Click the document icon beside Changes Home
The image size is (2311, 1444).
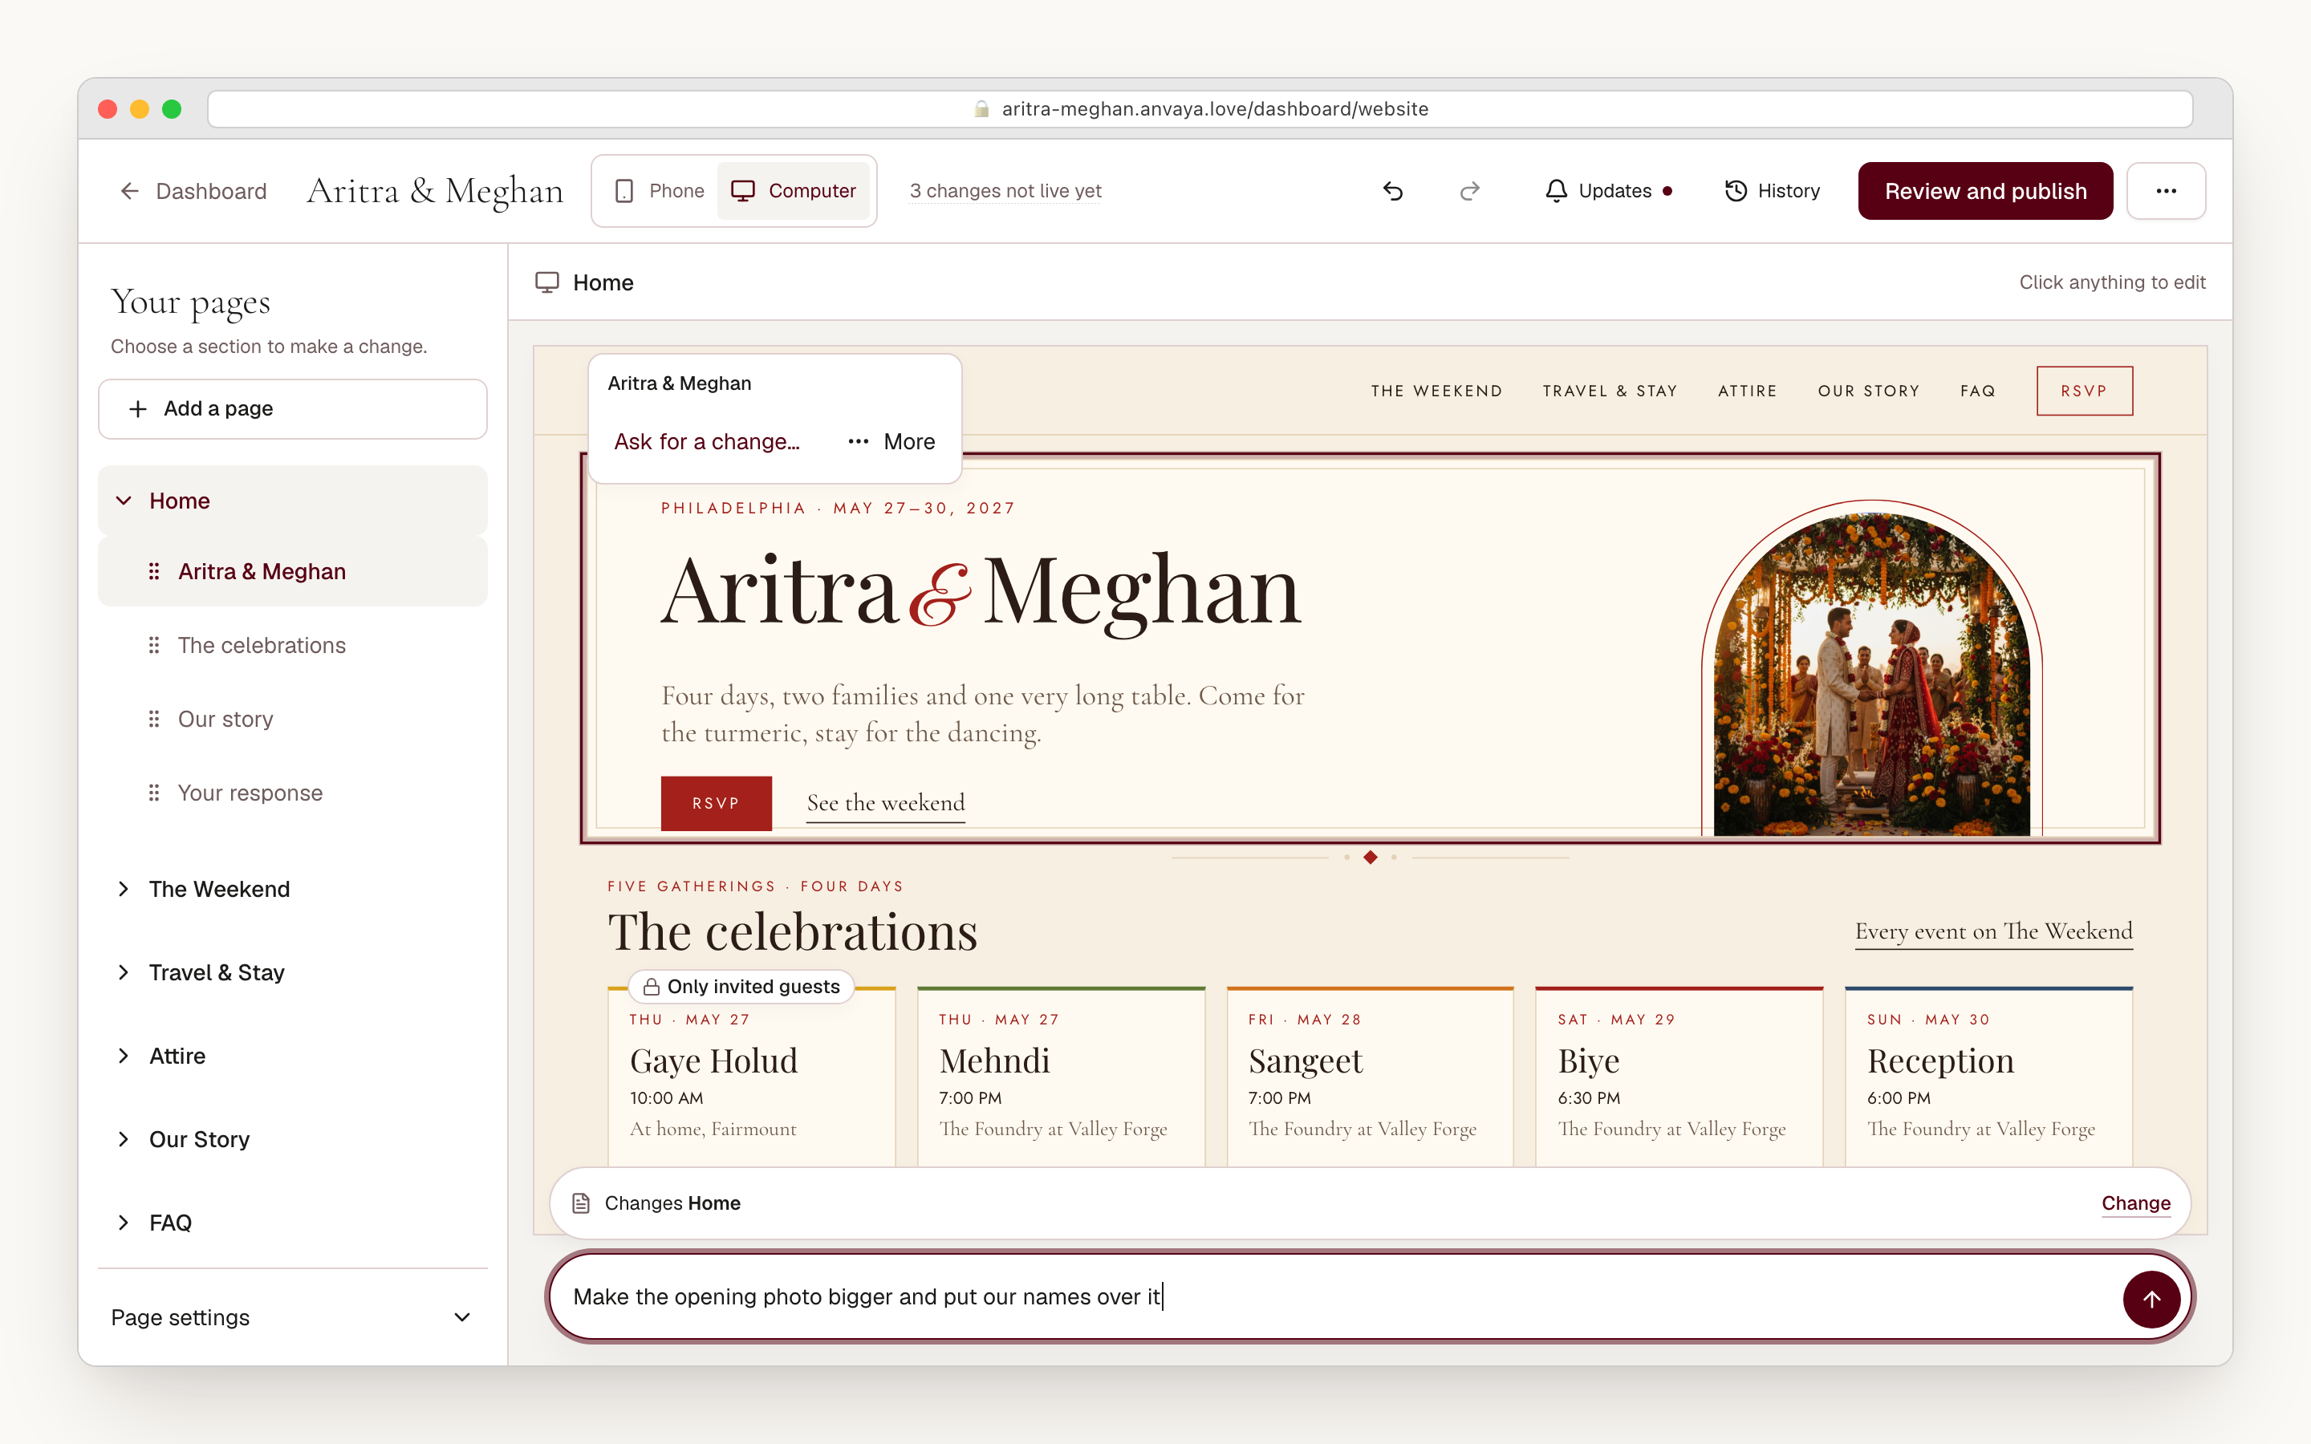pos(581,1203)
